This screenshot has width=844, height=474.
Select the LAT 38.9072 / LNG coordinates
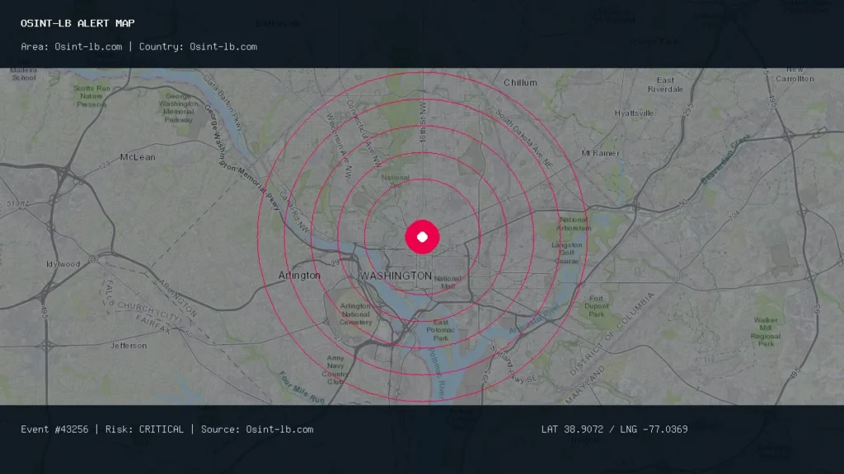[614, 430]
